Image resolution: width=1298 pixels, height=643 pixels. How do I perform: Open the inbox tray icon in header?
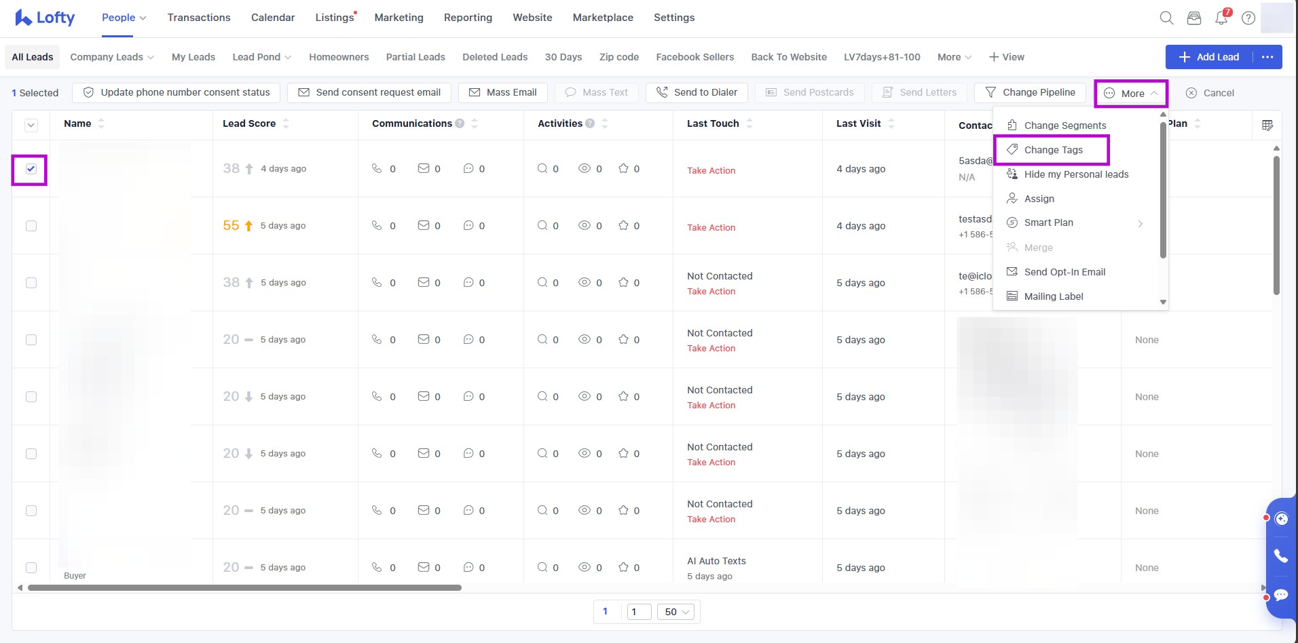[x=1193, y=18]
